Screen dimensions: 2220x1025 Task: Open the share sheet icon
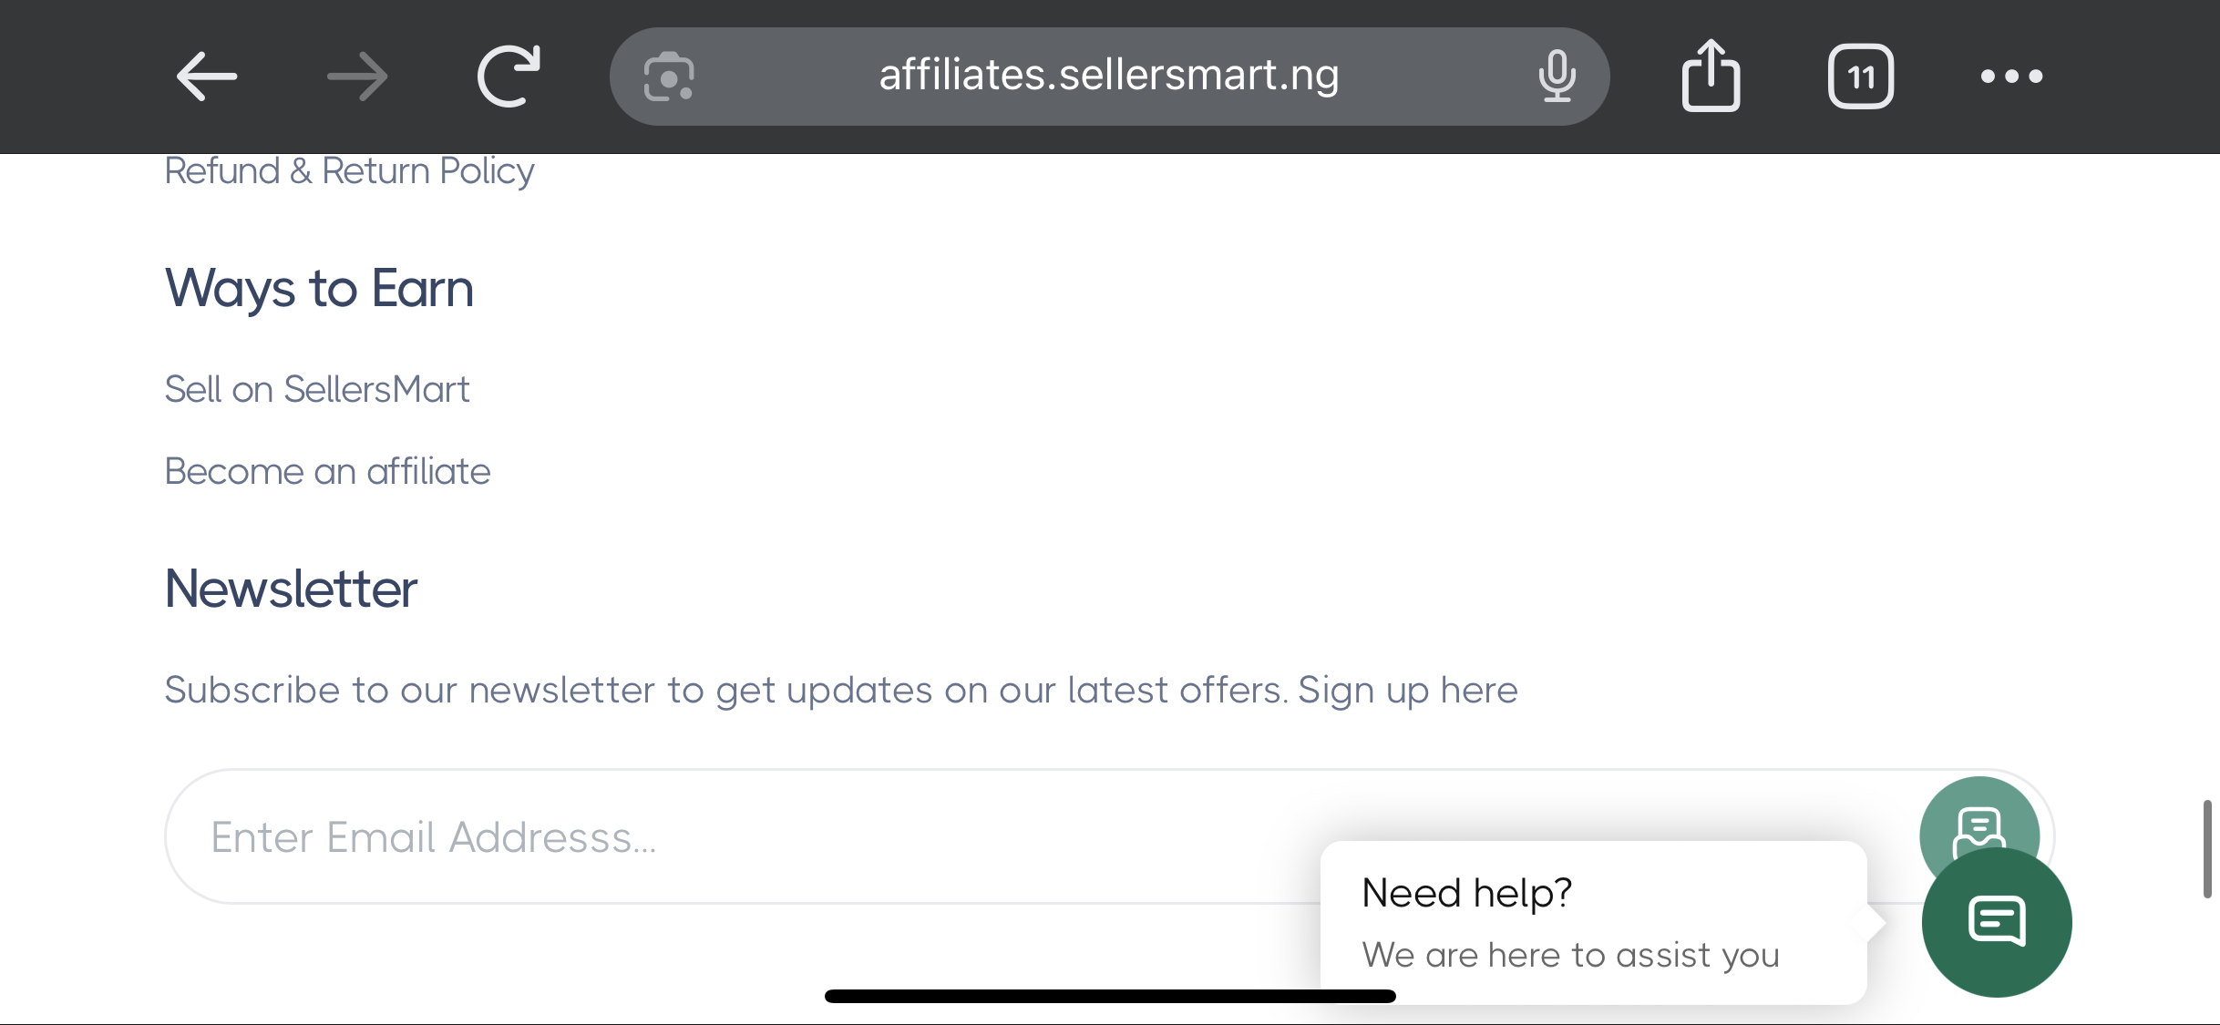coord(1711,76)
